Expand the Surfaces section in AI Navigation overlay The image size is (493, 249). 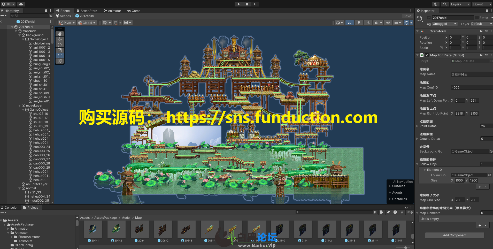tap(390, 186)
